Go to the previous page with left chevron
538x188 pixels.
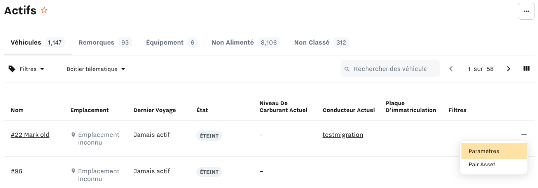pos(451,69)
